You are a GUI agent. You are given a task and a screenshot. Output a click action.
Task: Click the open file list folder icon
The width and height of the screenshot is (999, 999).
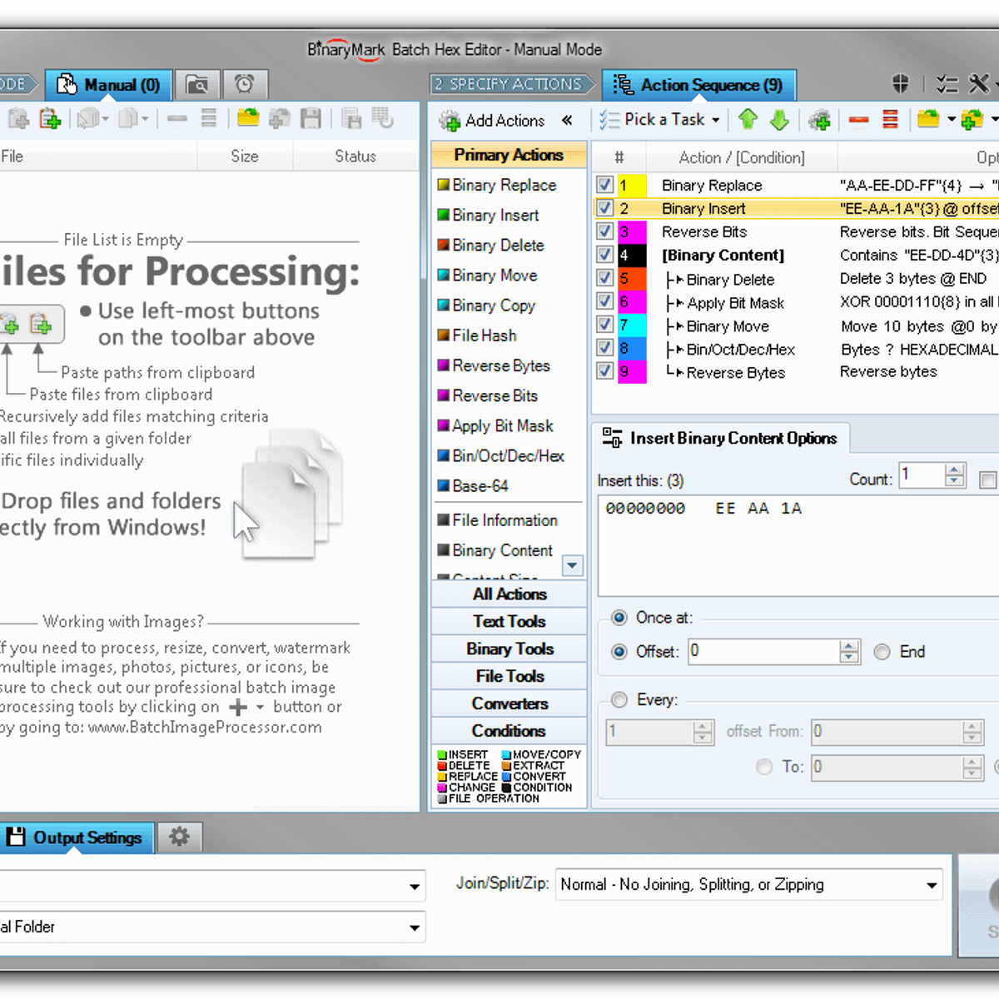(x=247, y=119)
